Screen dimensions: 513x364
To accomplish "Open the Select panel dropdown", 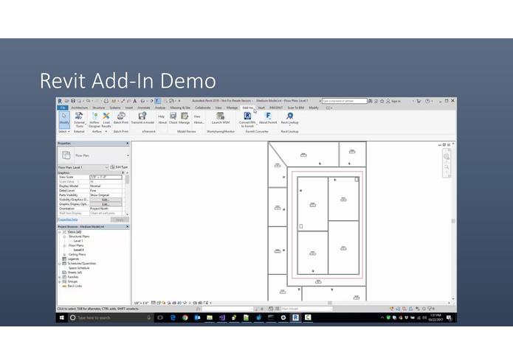I will [64, 131].
